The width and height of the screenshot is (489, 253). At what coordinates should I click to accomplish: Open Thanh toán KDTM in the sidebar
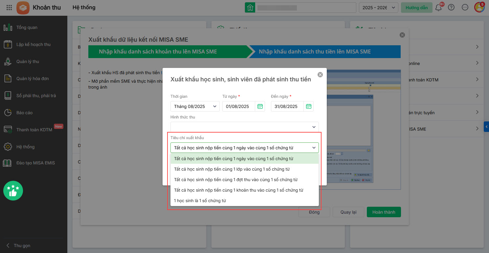point(33,130)
